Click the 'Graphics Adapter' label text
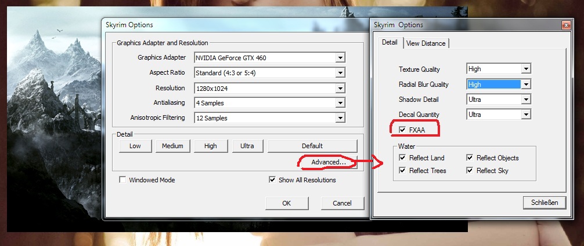The width and height of the screenshot is (584, 246). pyautogui.click(x=161, y=57)
